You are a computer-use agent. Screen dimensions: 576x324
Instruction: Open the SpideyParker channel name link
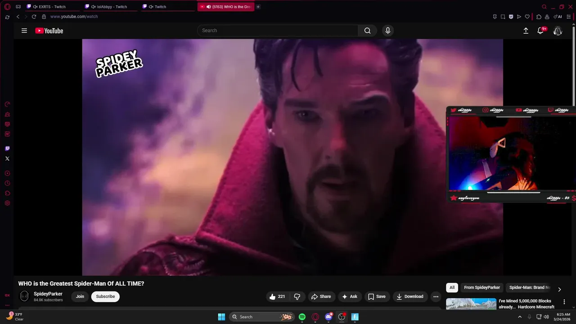48,294
